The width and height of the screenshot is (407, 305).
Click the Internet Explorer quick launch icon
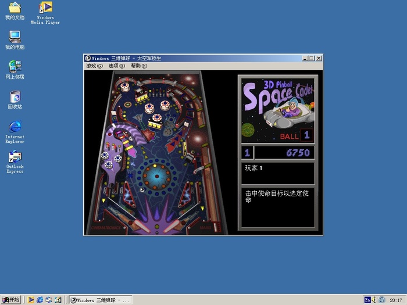pyautogui.click(x=40, y=300)
